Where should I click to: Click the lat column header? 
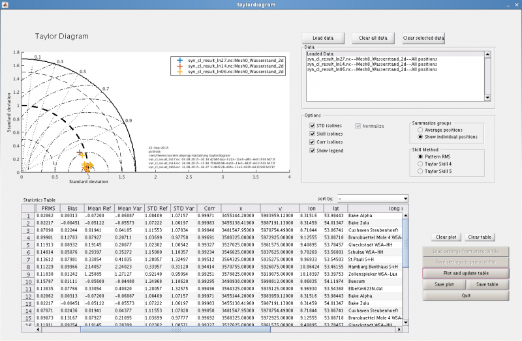coord(335,208)
